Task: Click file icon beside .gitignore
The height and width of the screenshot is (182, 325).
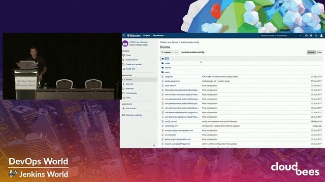Action: [162, 76]
